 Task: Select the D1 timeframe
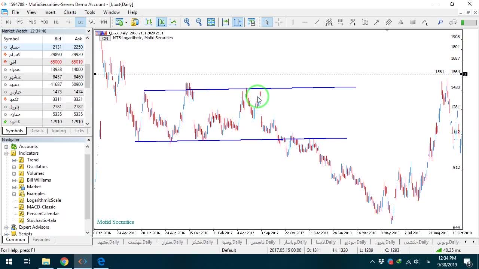tap(80, 22)
